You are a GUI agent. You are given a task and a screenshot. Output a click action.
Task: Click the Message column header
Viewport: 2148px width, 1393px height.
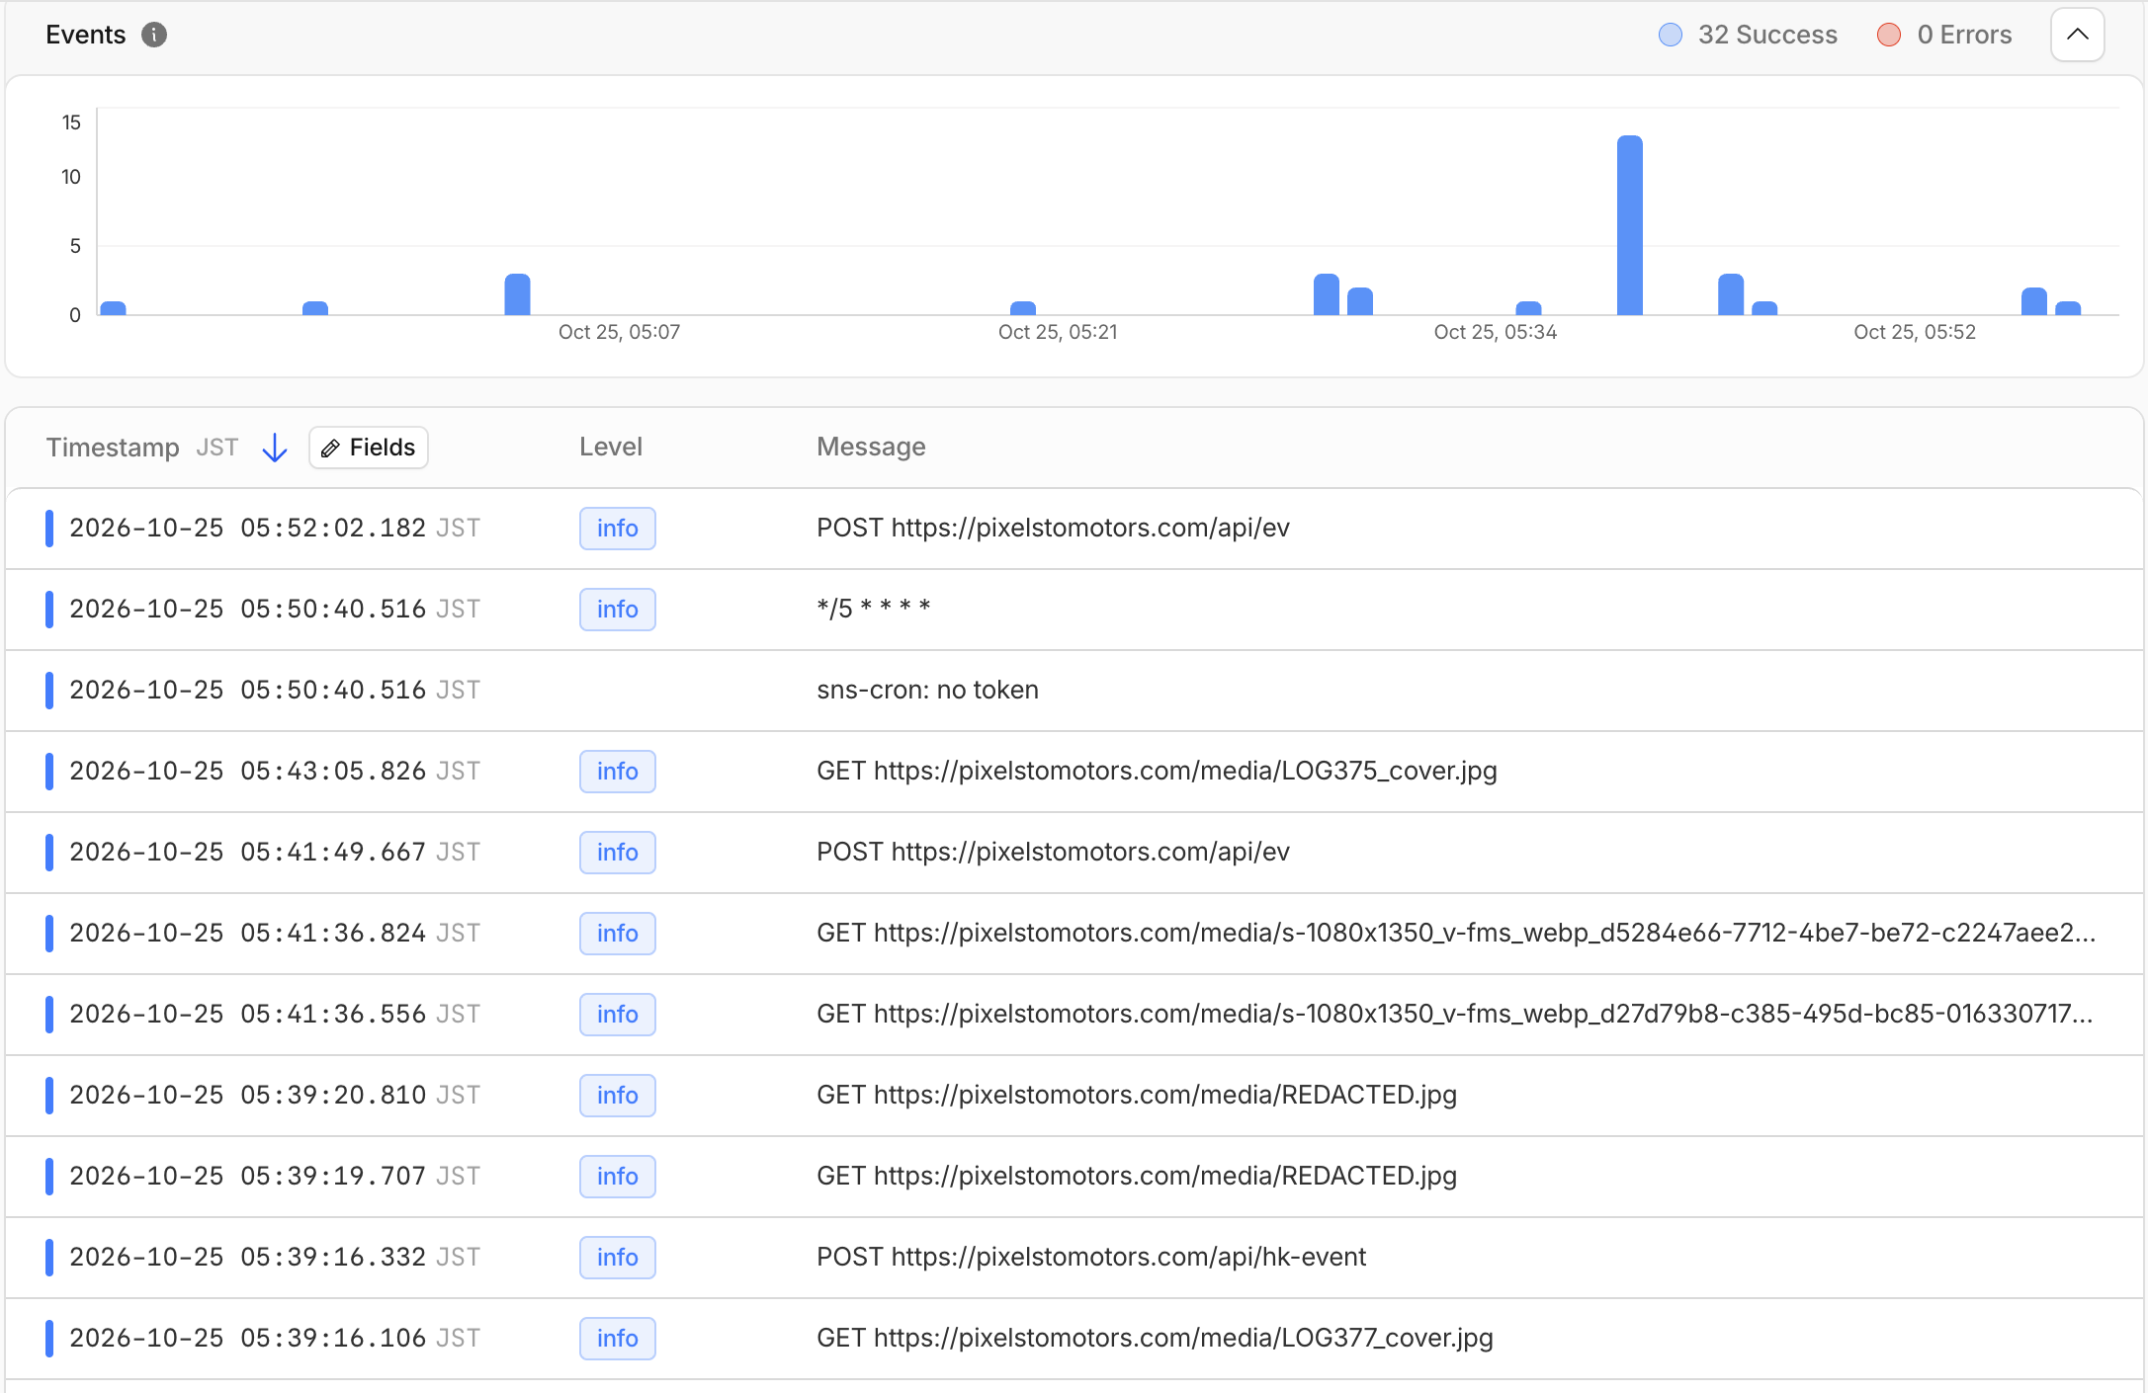(871, 447)
